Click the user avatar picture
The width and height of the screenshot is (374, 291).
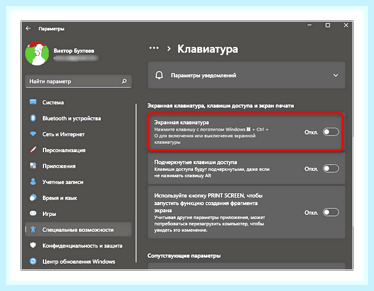pyautogui.click(x=37, y=54)
